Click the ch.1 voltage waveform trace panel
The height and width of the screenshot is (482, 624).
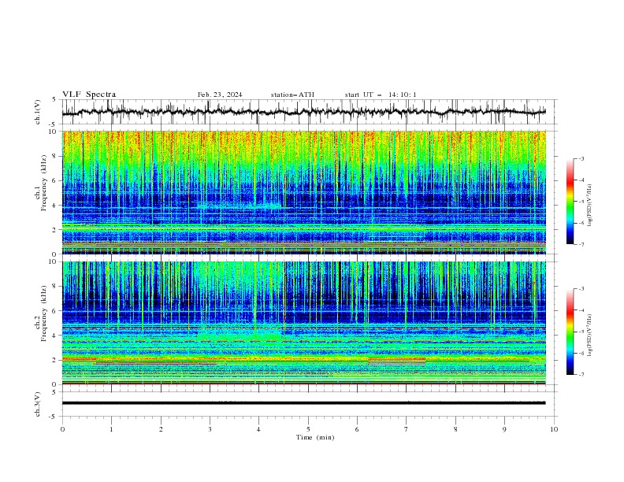[309, 112]
